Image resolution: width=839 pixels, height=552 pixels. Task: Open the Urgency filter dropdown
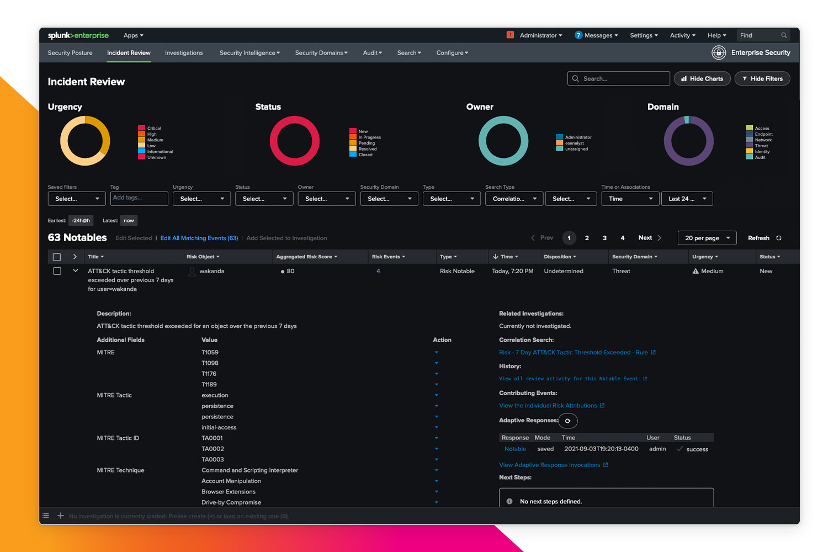201,199
